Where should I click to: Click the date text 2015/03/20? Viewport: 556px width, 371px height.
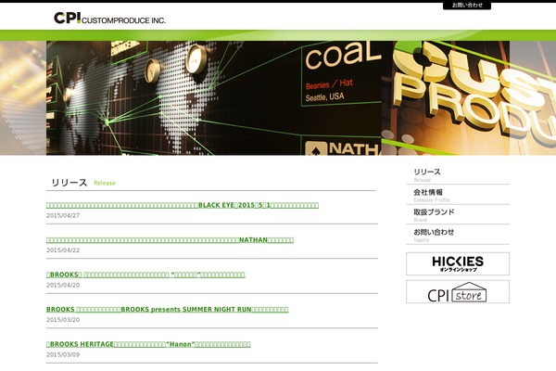(x=63, y=320)
